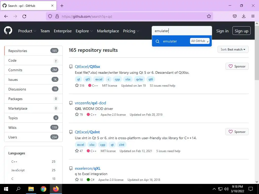
Task: Select the Code search filter
Action: click(x=33, y=60)
